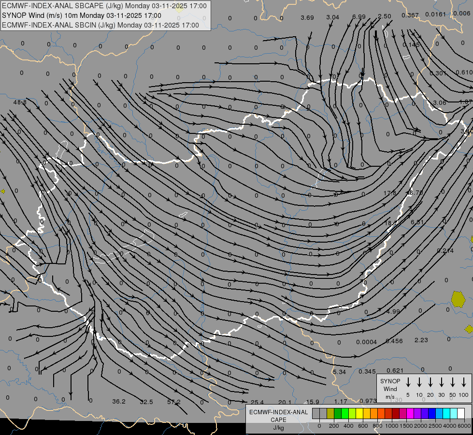Click the 6.51 value on the map
473x435 pixels.
[x=417, y=222]
